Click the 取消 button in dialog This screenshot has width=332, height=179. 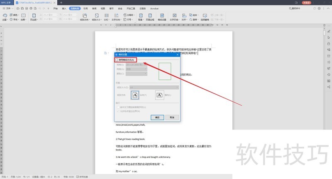tap(172, 117)
